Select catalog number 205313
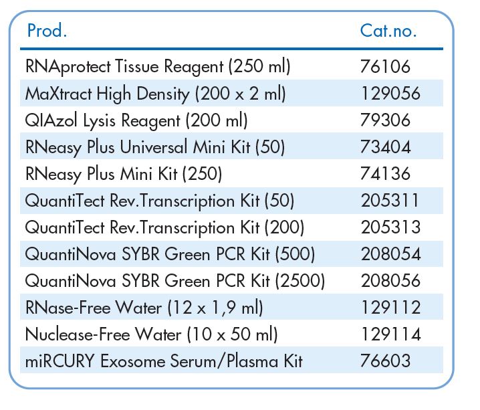The width and height of the screenshot is (480, 410). pos(390,227)
